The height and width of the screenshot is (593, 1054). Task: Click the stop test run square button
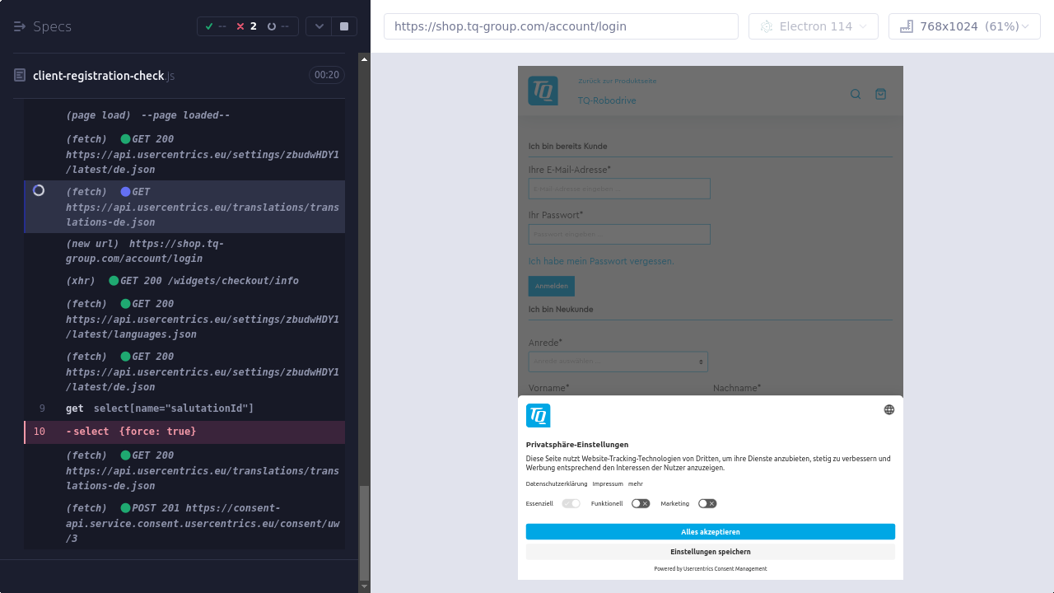[344, 26]
